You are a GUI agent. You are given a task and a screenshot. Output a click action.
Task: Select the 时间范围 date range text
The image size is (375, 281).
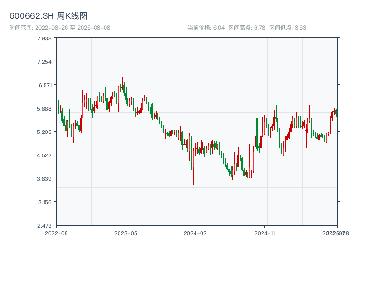[60, 28]
